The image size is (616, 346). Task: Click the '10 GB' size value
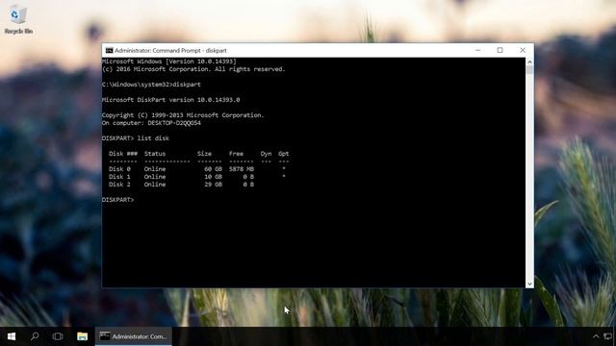pos(213,177)
